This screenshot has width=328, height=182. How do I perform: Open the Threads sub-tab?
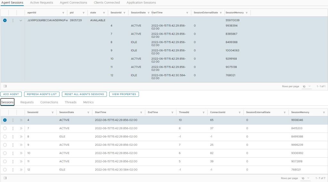pyautogui.click(x=70, y=102)
